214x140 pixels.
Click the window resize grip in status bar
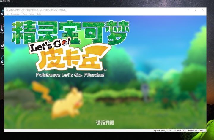[205, 131]
